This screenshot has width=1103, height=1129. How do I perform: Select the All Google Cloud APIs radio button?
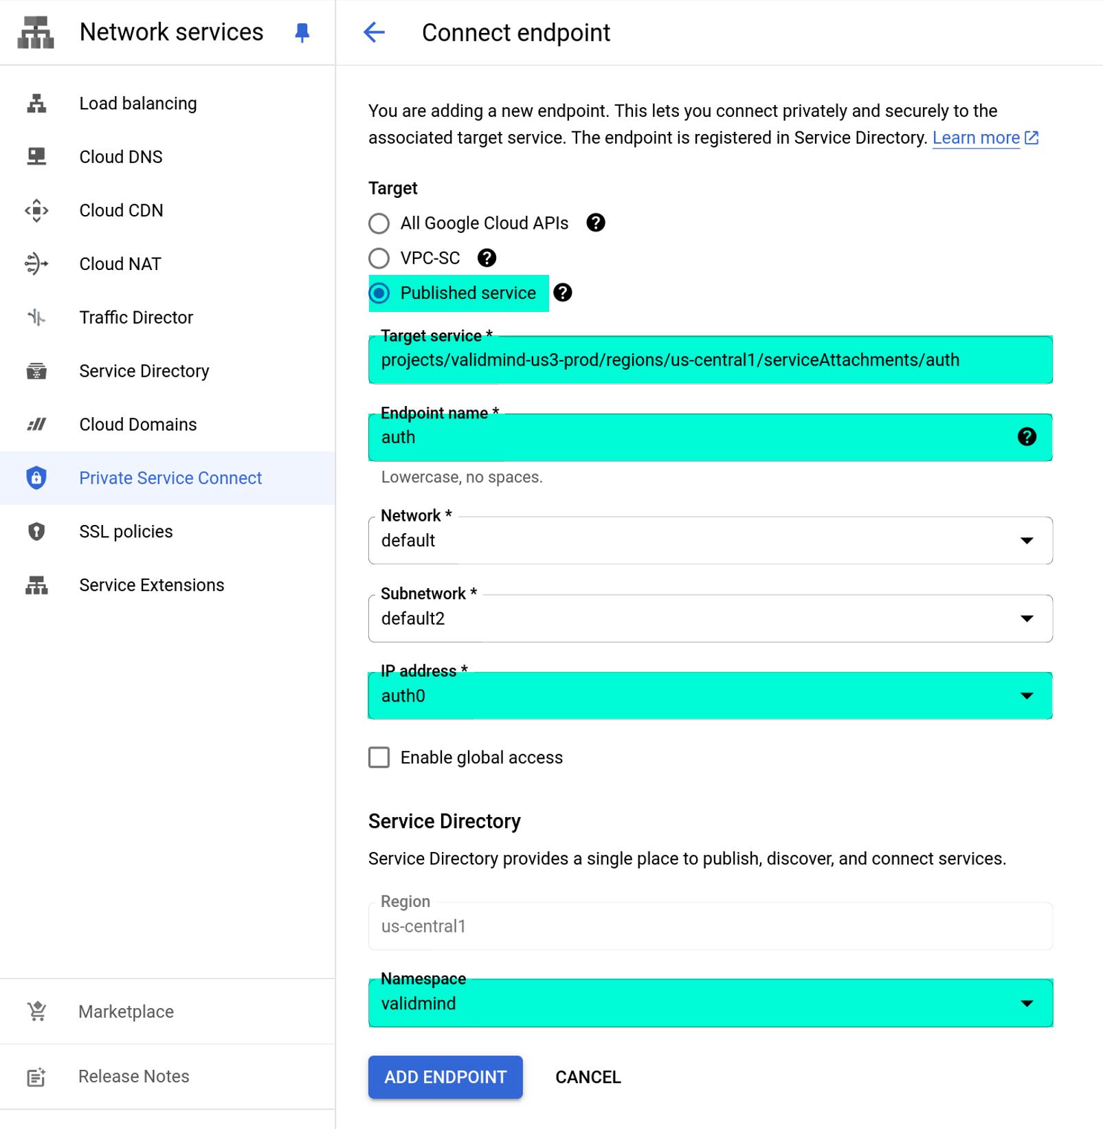pyautogui.click(x=379, y=223)
